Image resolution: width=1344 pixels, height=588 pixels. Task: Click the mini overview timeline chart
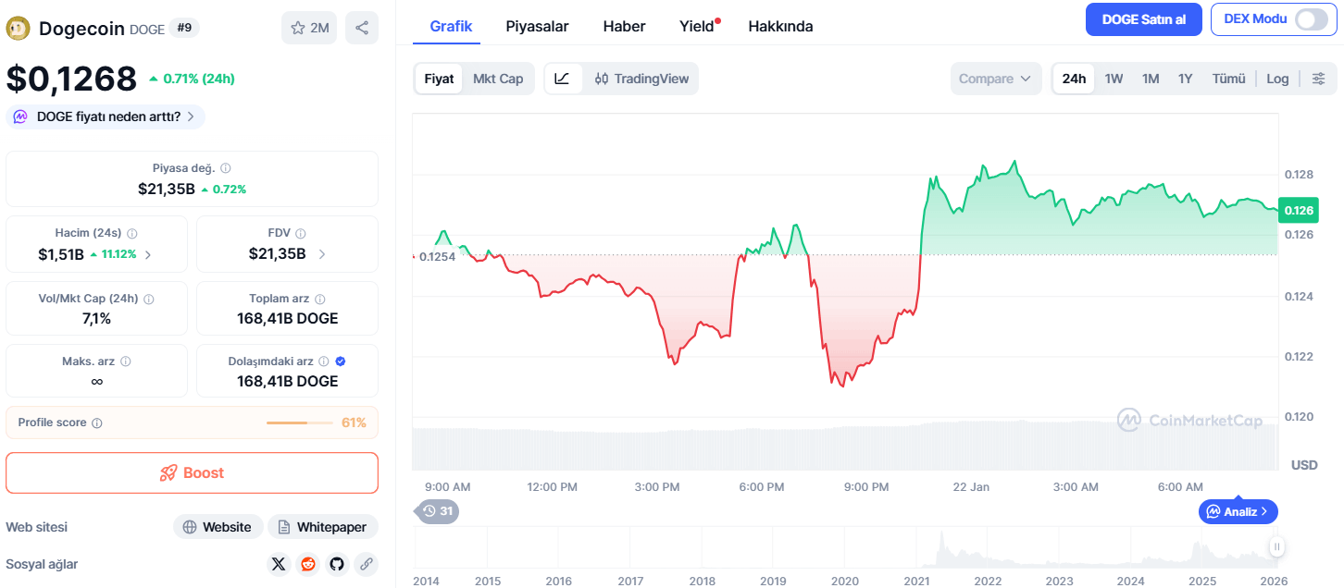pos(846,546)
